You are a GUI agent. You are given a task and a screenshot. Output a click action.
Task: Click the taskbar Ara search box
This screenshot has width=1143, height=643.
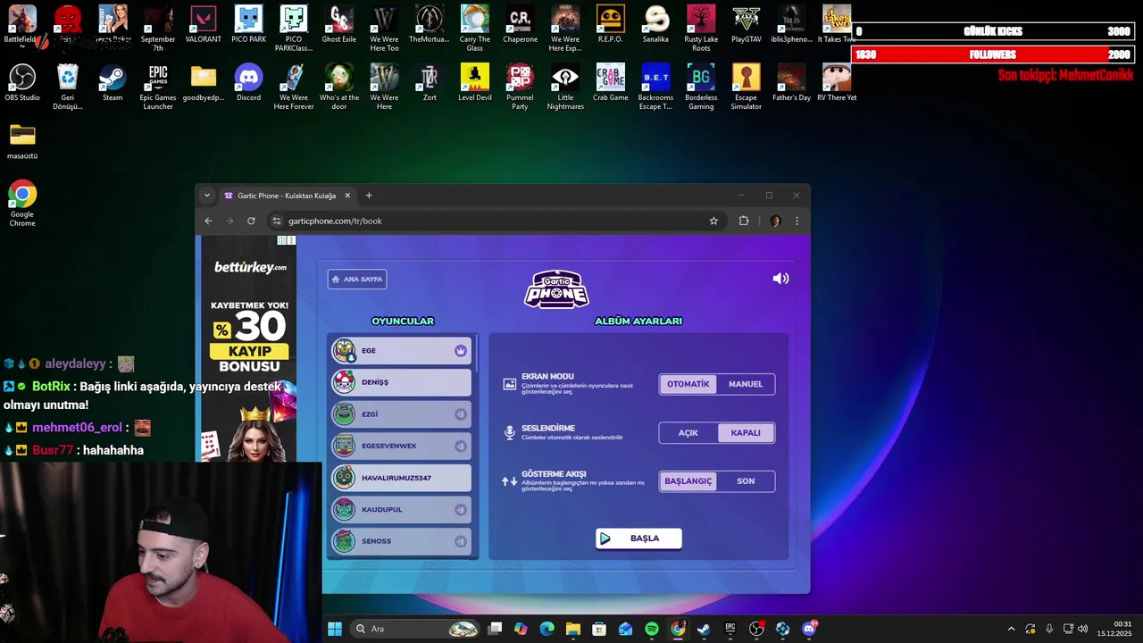click(x=414, y=629)
